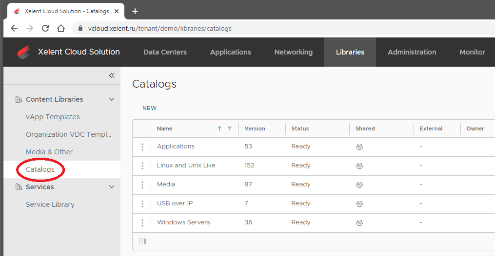Screen dimensions: 495x256
Task: Click shared users icon in Applications row
Action: click(359, 146)
